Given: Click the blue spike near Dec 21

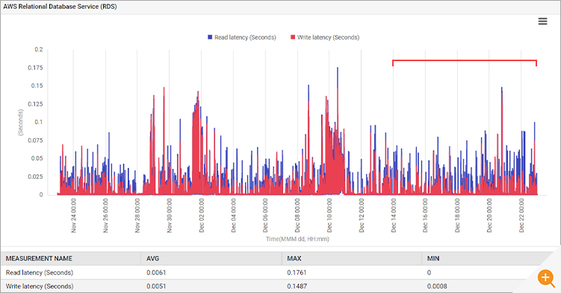Looking at the screenshot, I should click(x=501, y=89).
